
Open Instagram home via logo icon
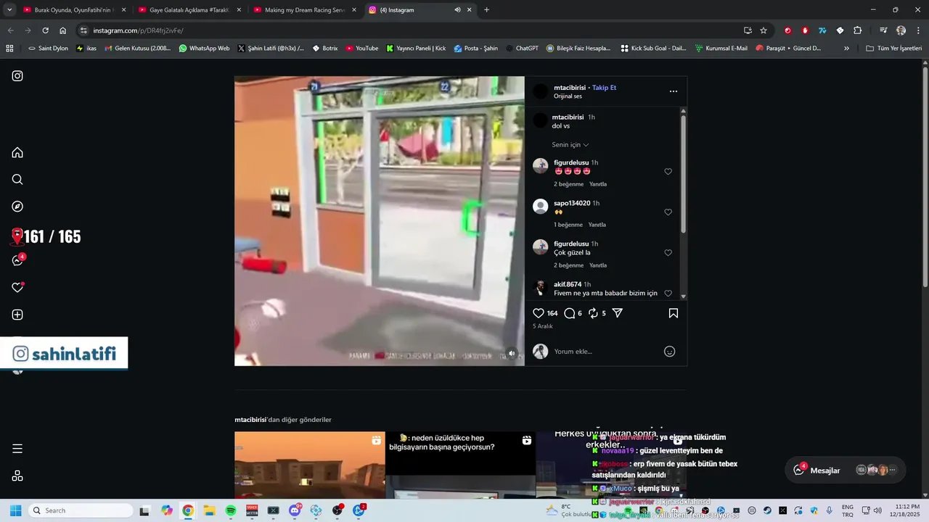click(17, 76)
